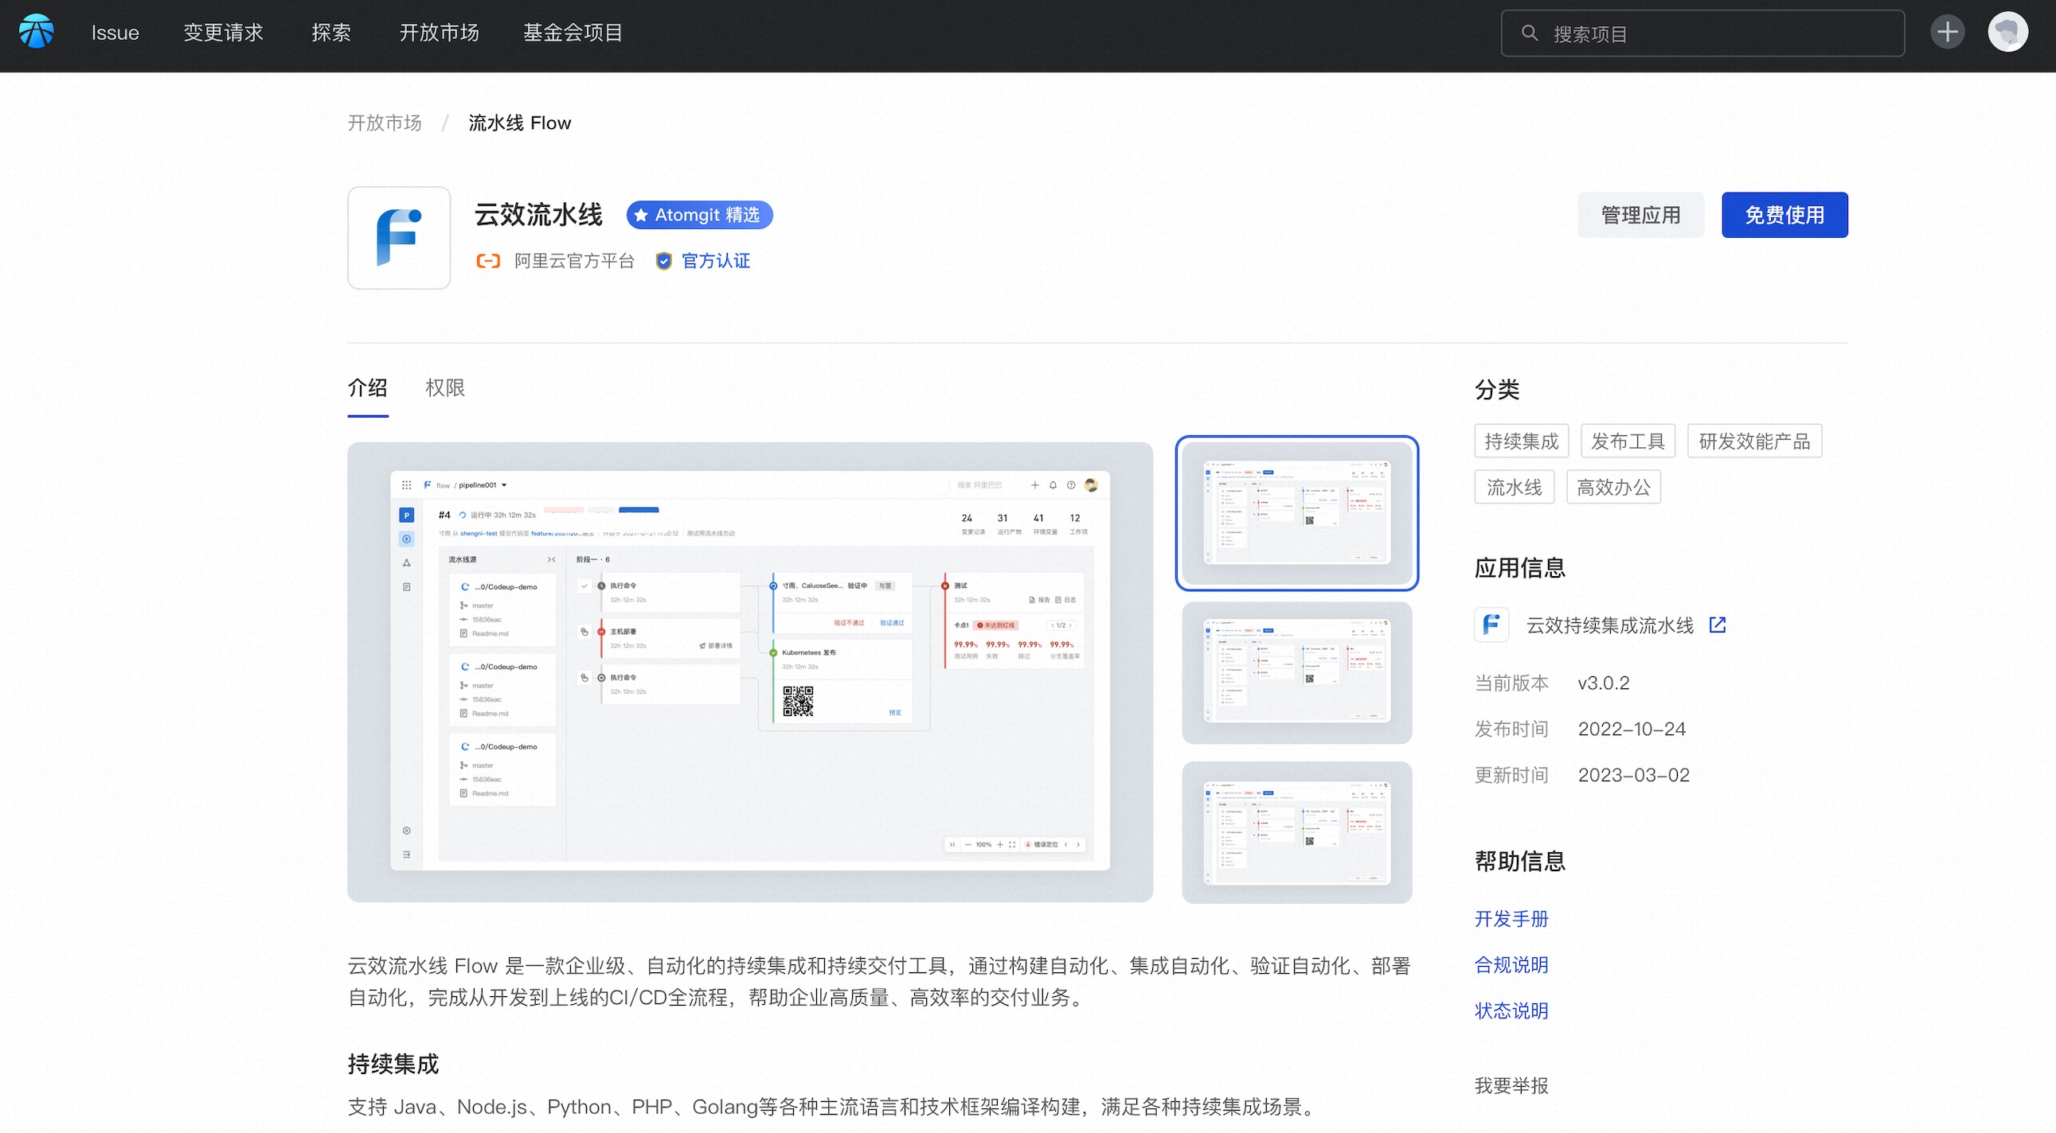Image resolution: width=2056 pixels, height=1133 pixels.
Task: Open the 状态说明 help link
Action: pos(1511,1011)
